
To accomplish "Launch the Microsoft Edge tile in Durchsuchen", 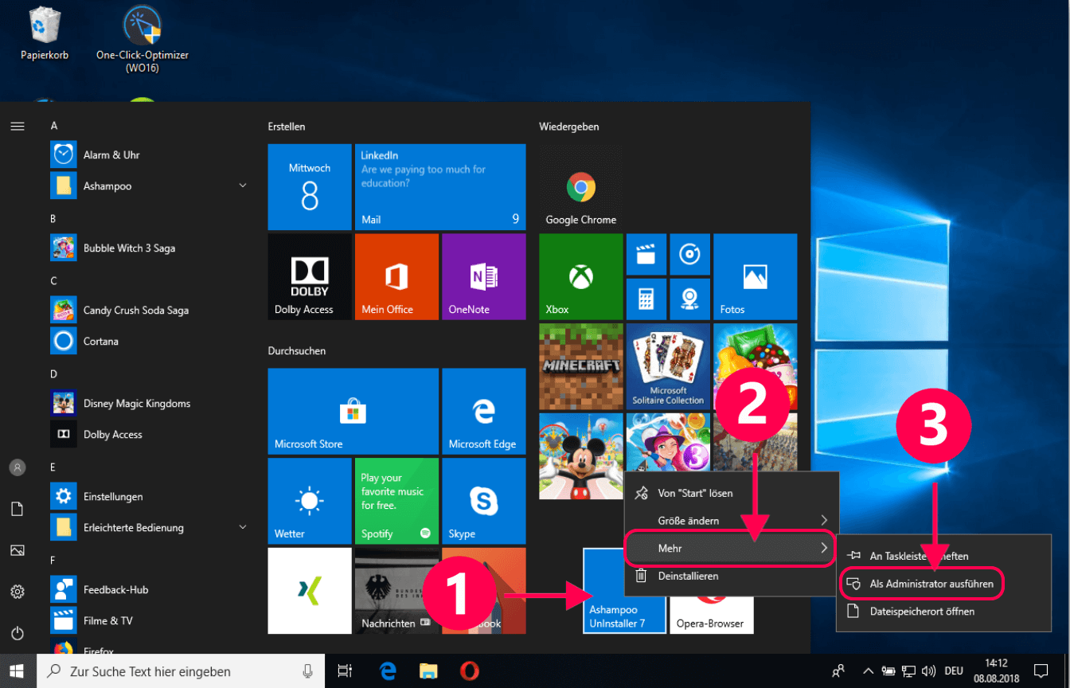I will tap(484, 411).
